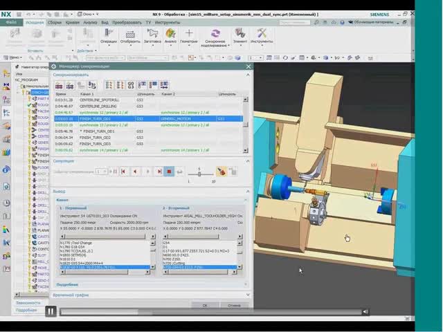Open the Элемент ribbon tool
The image size is (443, 332).
point(240,36)
